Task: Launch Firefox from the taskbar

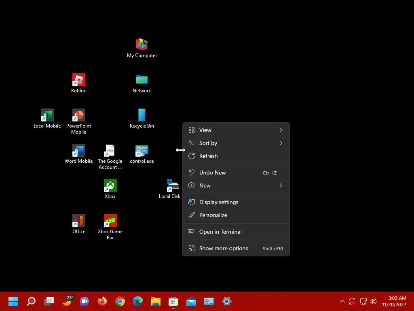Action: [x=102, y=301]
